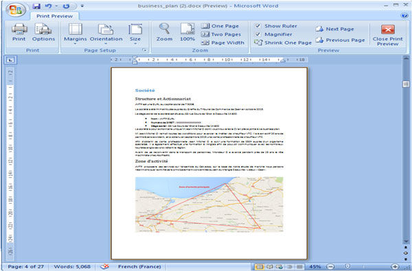Switch to Two Pages view
Viewport: 412px width, 271px height.
point(220,34)
